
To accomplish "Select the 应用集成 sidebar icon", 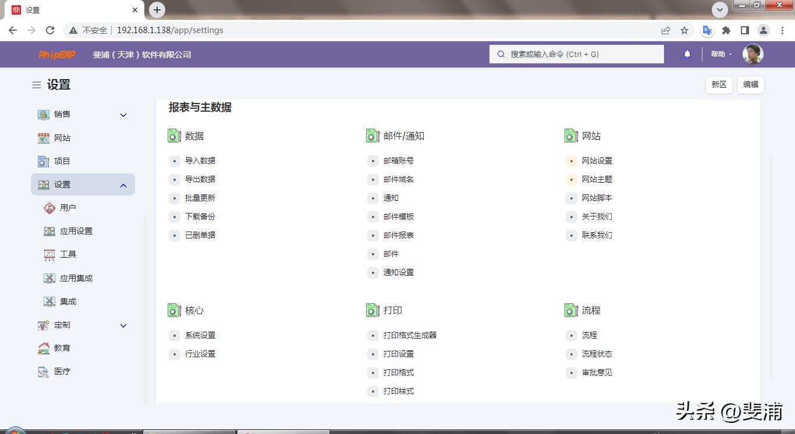I will [49, 278].
